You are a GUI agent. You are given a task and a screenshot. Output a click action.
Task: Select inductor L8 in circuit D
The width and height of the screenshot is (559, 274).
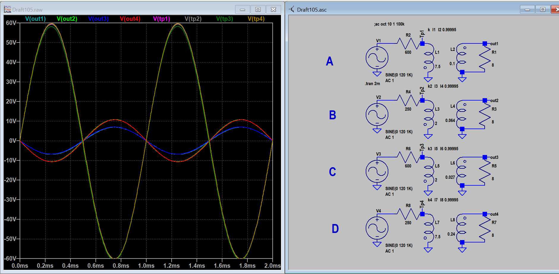461,228
